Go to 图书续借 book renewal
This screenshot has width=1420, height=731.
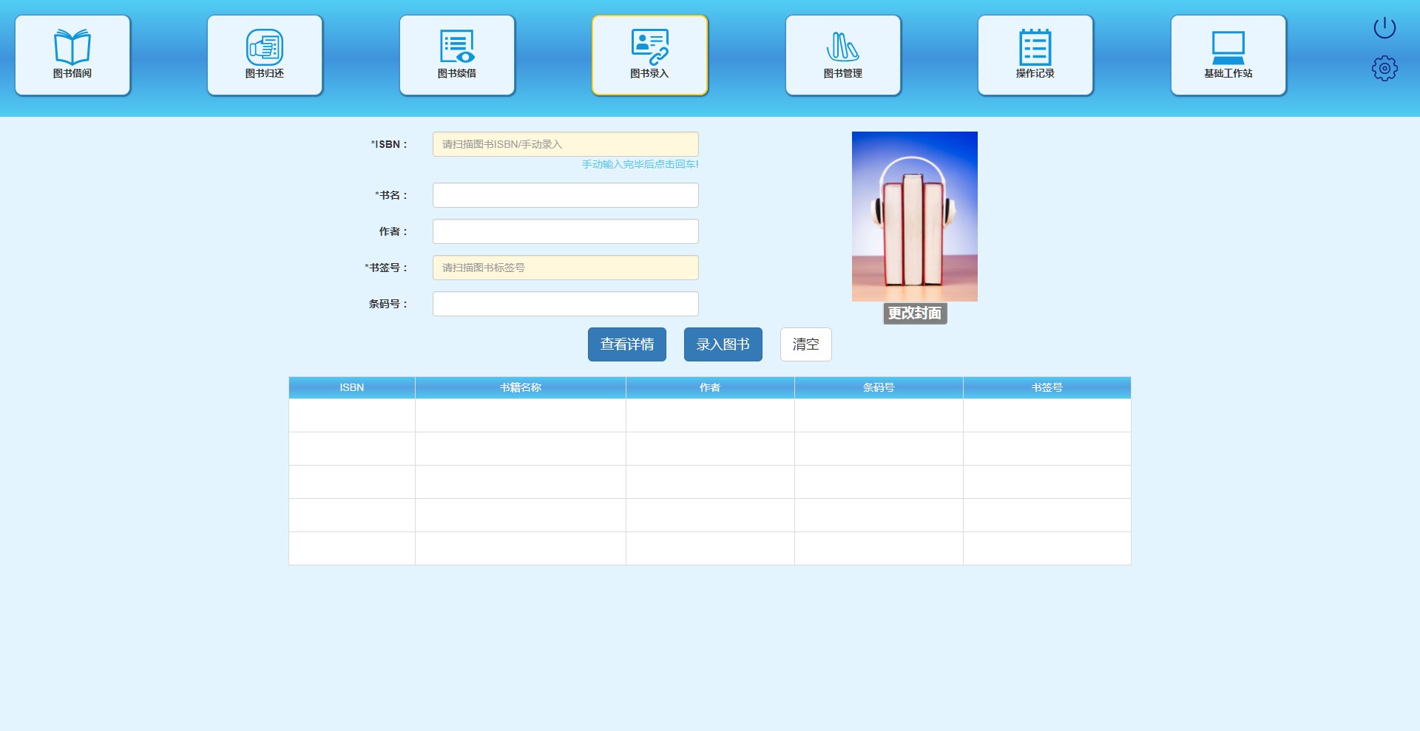click(457, 55)
